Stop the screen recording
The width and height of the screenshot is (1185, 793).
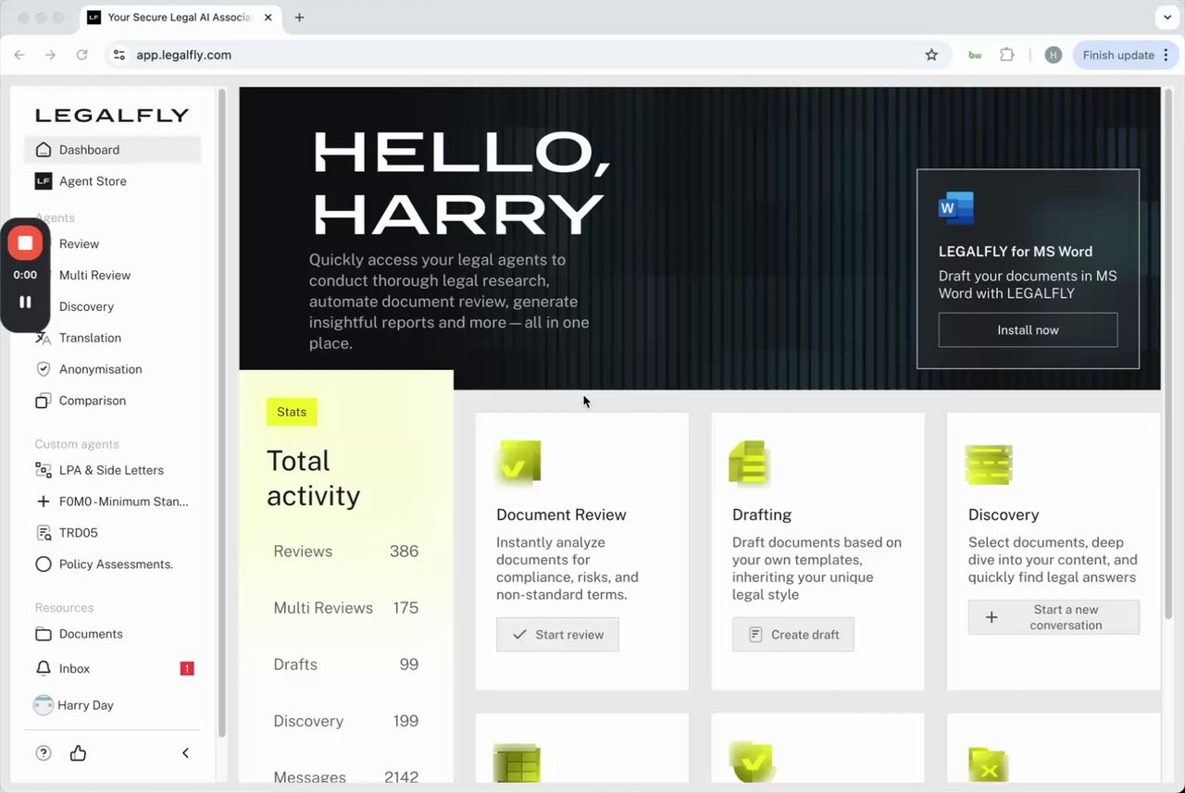[x=25, y=243]
